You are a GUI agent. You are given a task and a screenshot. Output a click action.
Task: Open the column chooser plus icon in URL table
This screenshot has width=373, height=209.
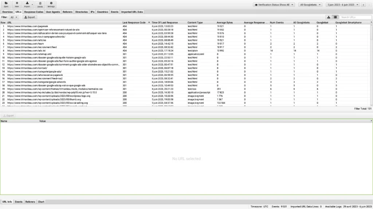pos(371,22)
